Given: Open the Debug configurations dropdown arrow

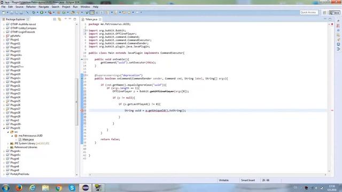Looking at the screenshot, I should coord(37,12).
